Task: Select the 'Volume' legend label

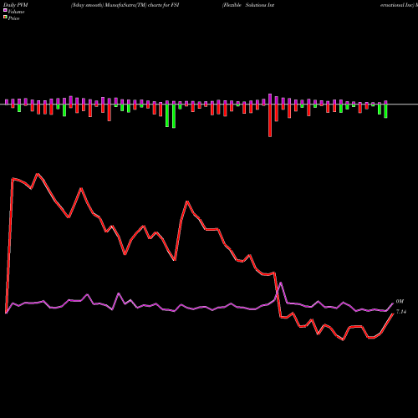Action: 16,12
